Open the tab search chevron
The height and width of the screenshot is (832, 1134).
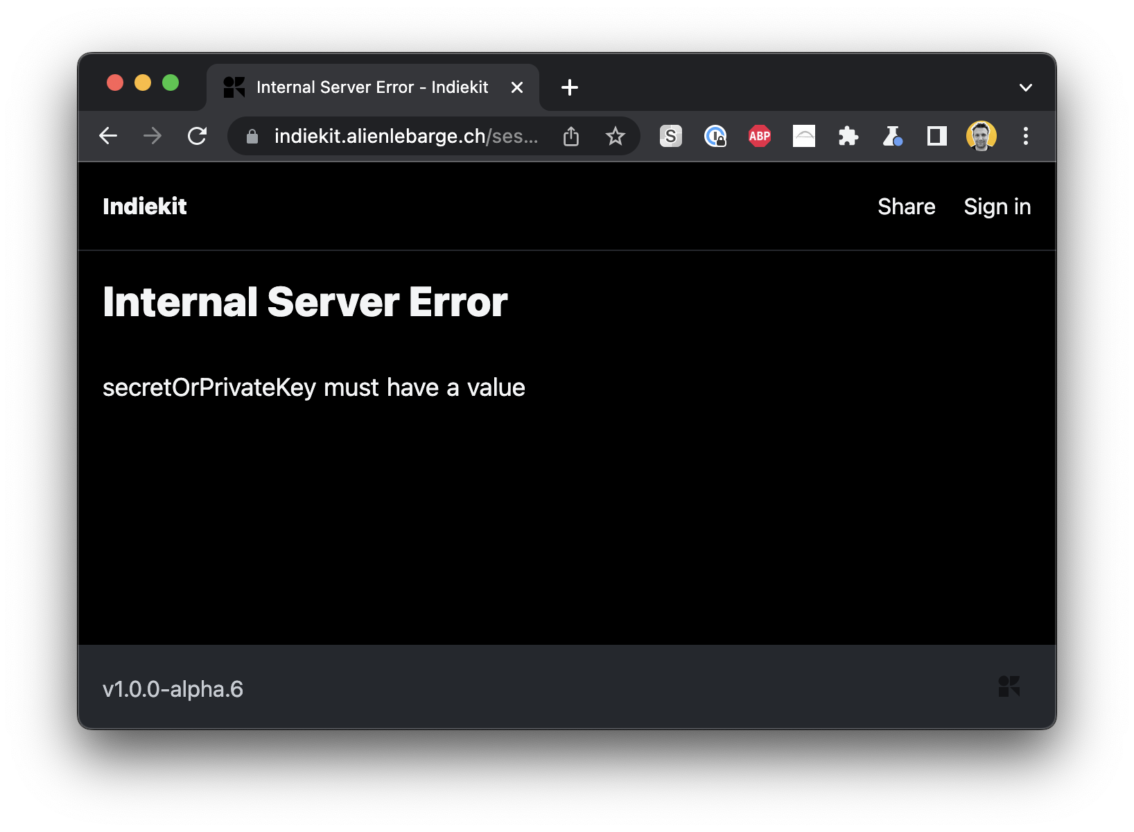[1025, 87]
